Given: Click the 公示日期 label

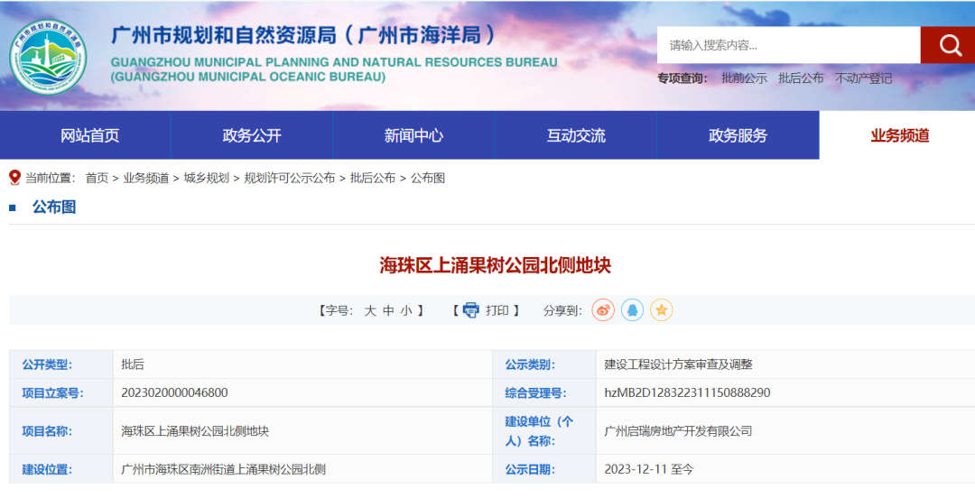Looking at the screenshot, I should [x=530, y=469].
